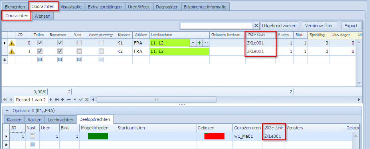
Task: Open Bijkomende informatie tab
Action: pos(205,7)
